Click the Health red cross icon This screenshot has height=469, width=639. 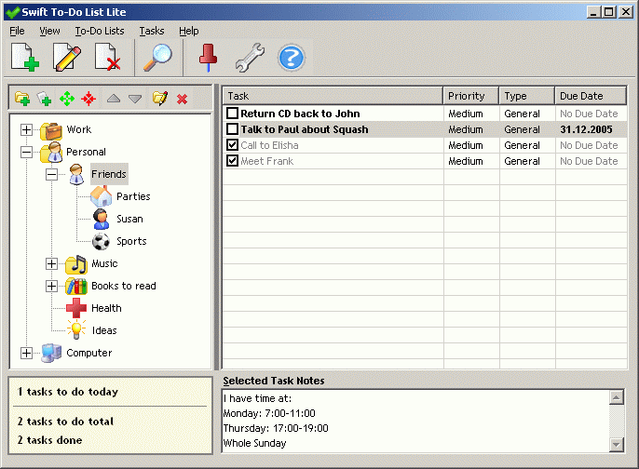[76, 308]
